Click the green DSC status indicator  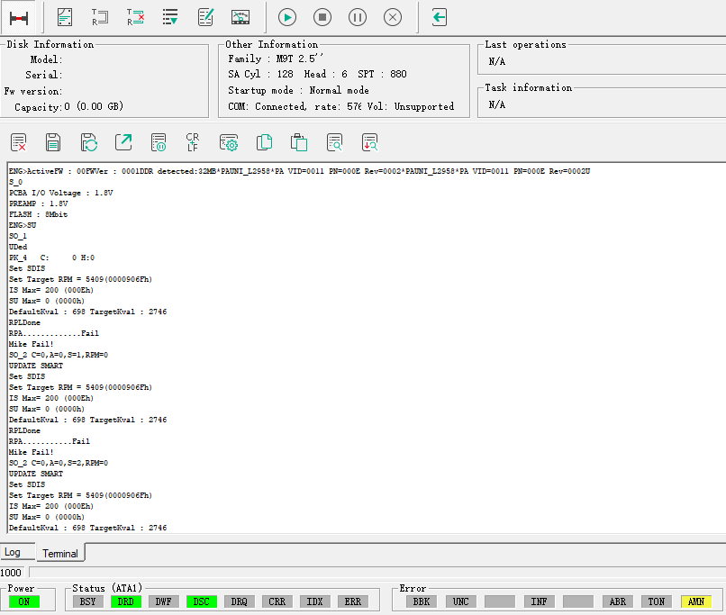(202, 601)
